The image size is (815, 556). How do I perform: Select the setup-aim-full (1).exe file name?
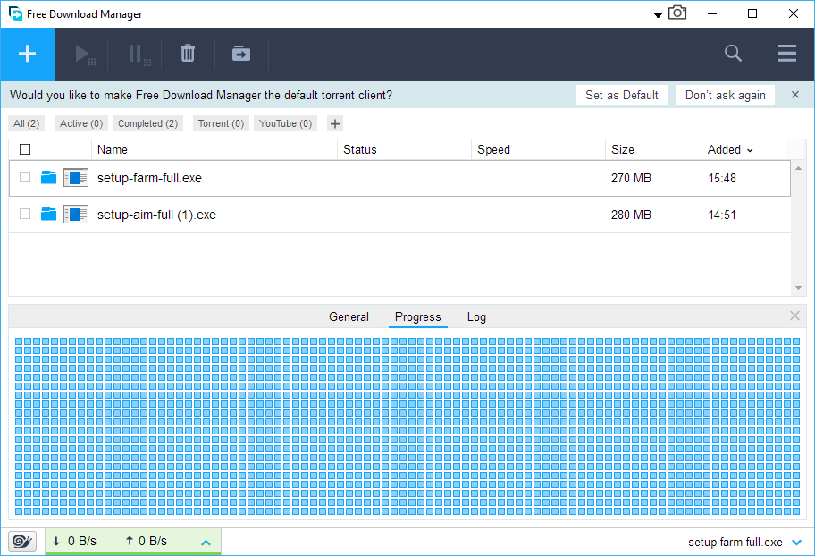coord(156,215)
